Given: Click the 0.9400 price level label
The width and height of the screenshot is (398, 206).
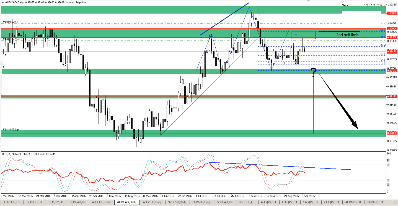Looking at the screenshot, I should tap(392, 133).
